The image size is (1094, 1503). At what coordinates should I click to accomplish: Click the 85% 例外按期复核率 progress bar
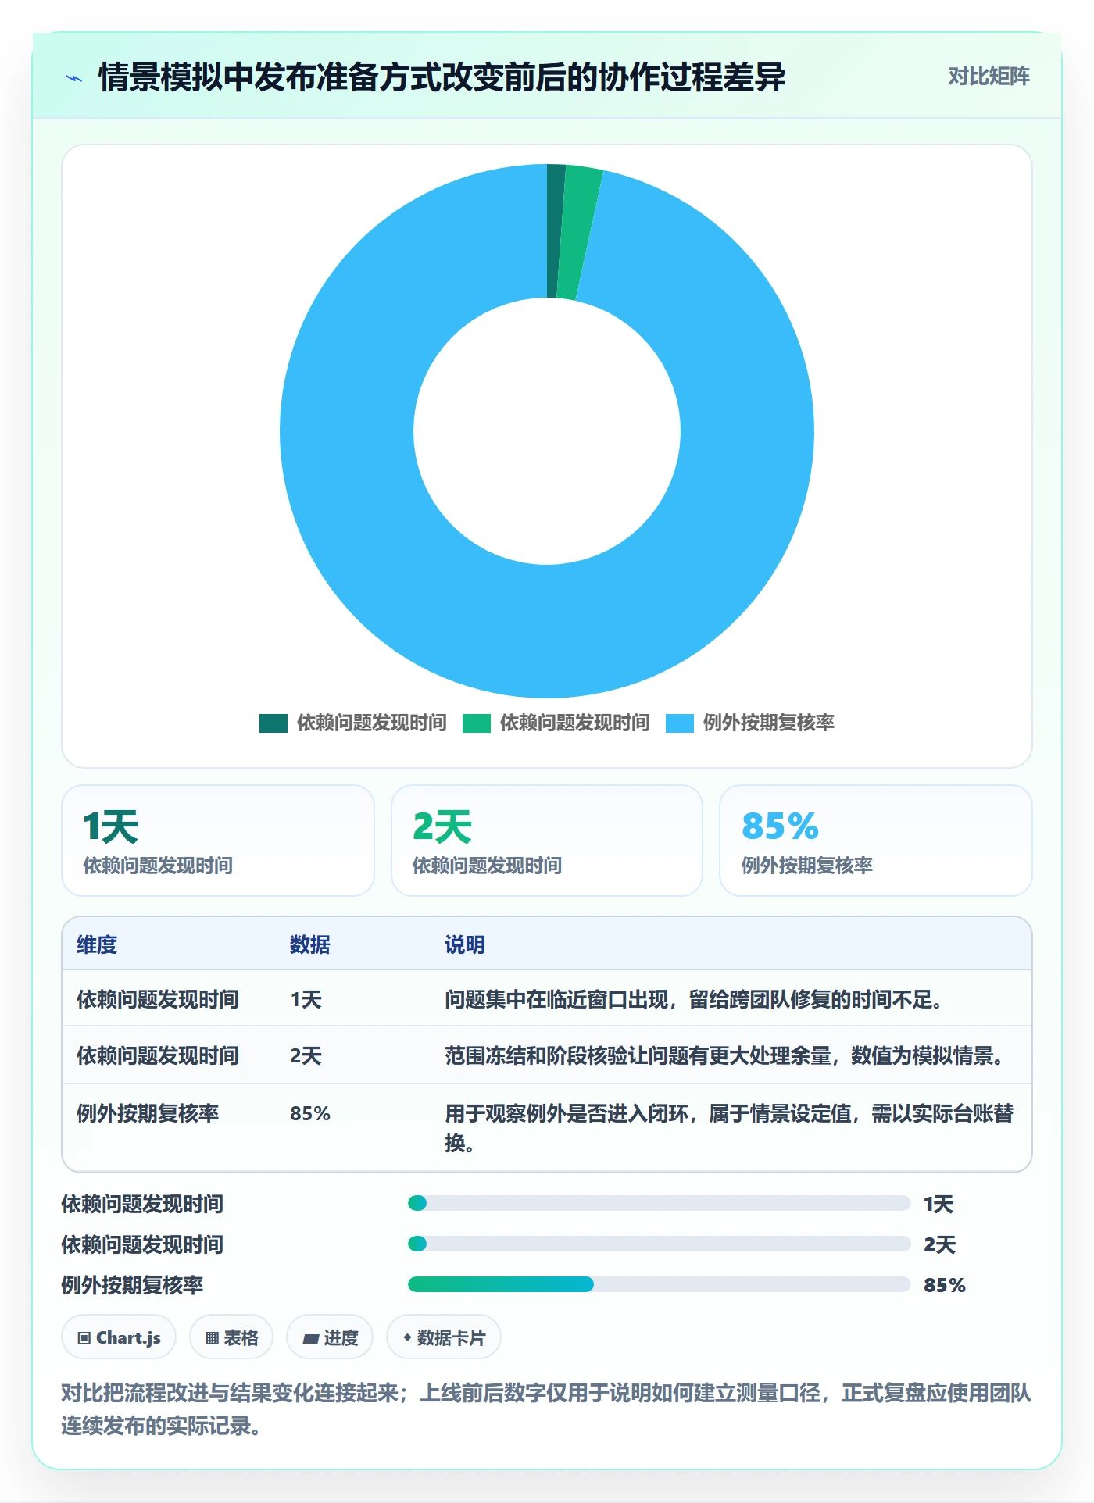660,1284
